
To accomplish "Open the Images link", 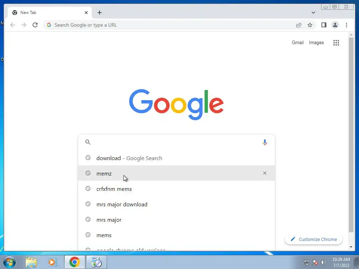I will pos(316,42).
